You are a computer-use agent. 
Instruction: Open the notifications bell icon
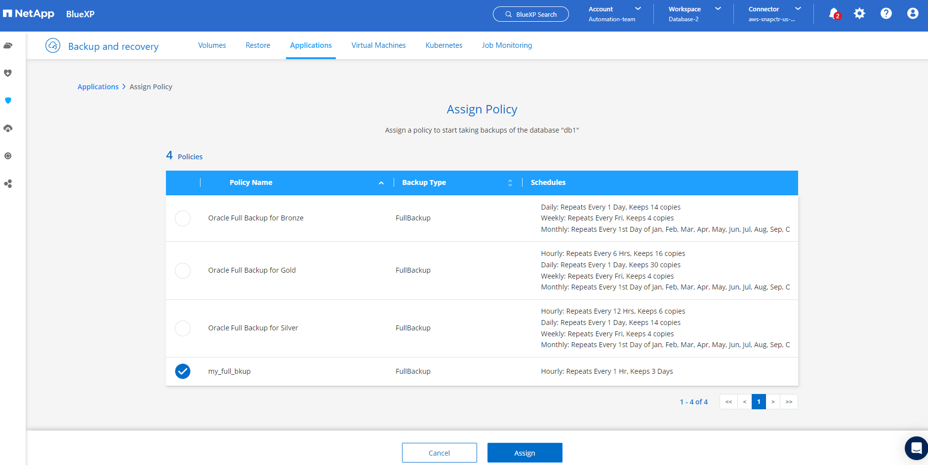[x=834, y=14]
